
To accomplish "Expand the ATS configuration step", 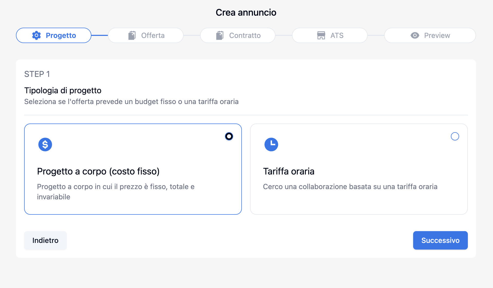I will pyautogui.click(x=330, y=35).
